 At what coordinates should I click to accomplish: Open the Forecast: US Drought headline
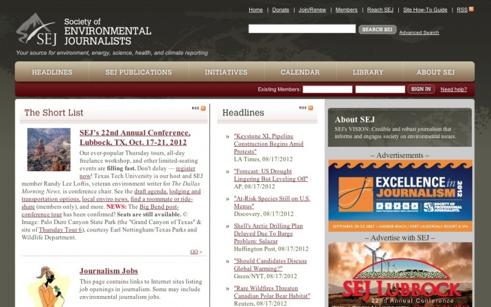271,175
